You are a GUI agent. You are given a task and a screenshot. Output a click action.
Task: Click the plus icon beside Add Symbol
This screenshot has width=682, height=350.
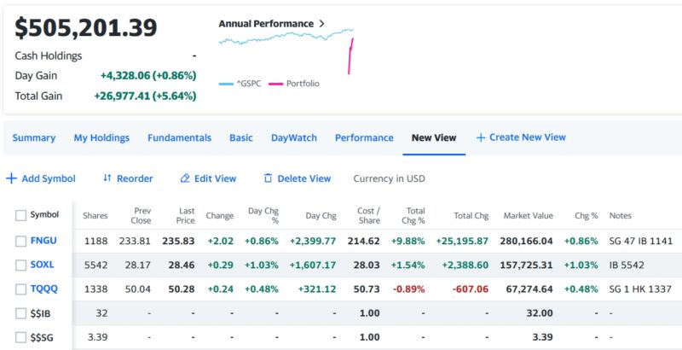point(11,178)
